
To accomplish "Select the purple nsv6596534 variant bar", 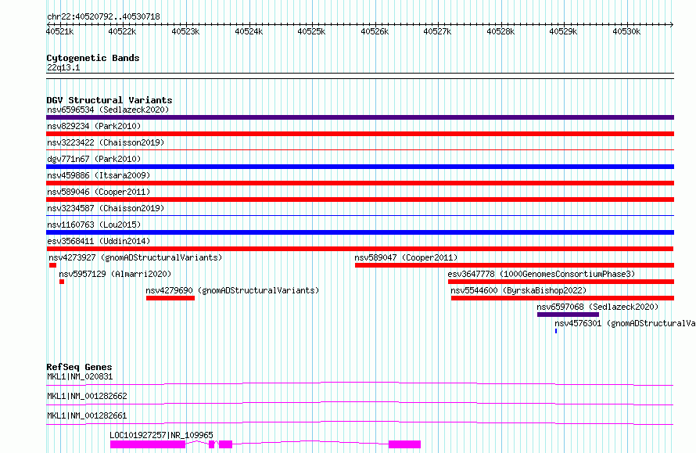I will click(x=360, y=117).
